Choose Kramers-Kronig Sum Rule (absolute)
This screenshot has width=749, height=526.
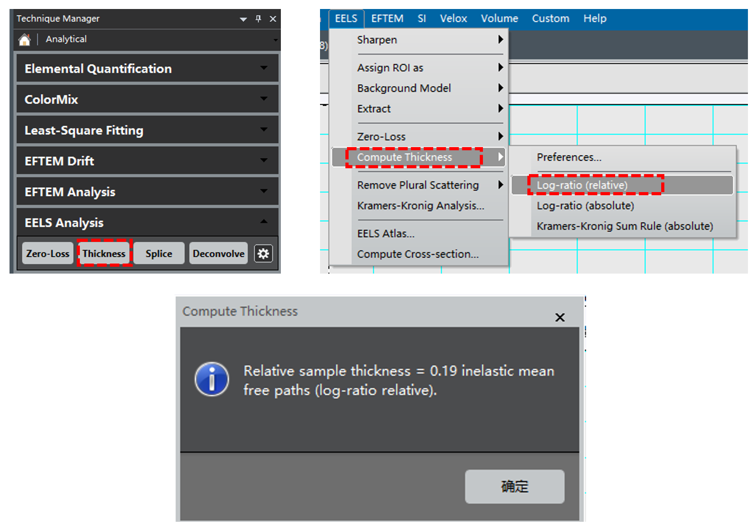click(624, 226)
